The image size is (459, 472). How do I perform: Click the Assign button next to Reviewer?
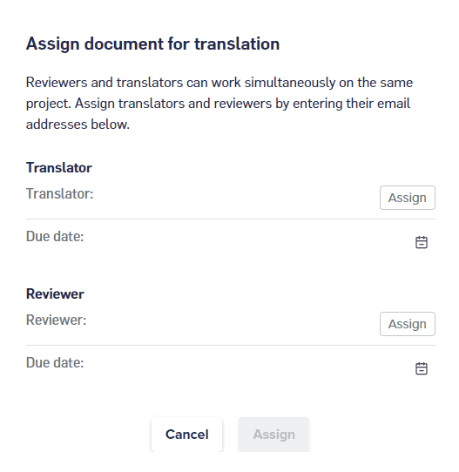[408, 324]
